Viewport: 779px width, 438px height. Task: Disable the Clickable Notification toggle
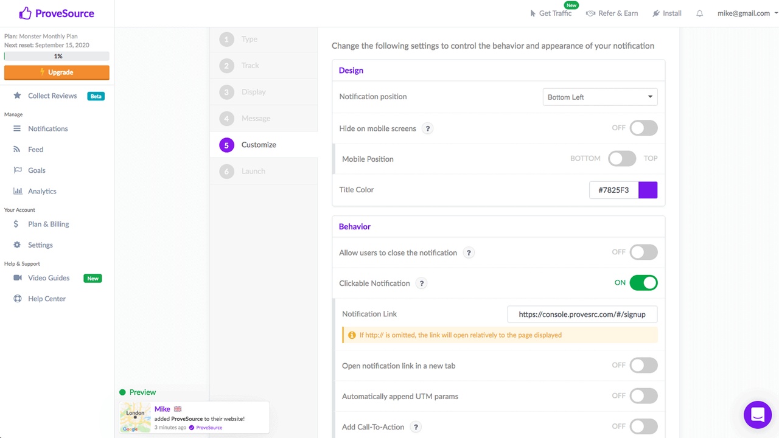tap(645, 282)
